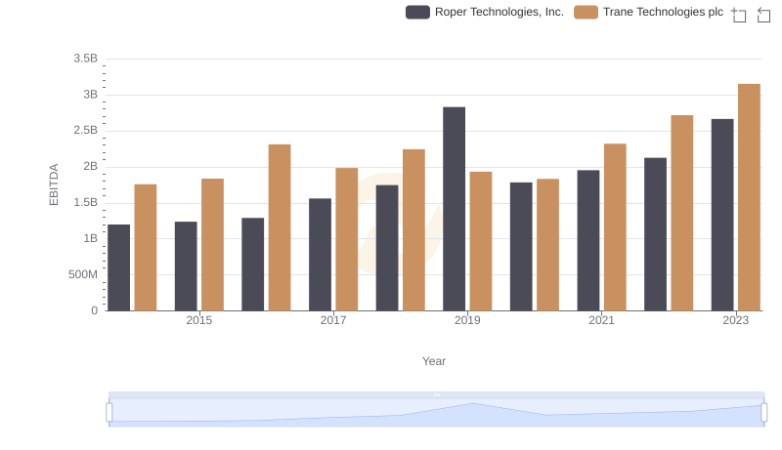Click the 2B y-axis label
This screenshot has height=450, width=782.
(90, 166)
